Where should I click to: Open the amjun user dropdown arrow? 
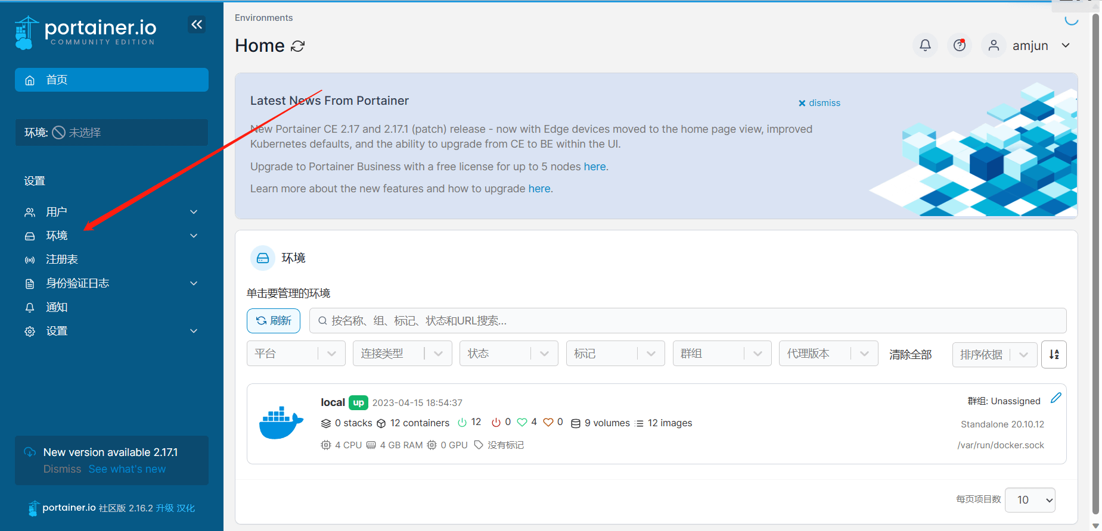pyautogui.click(x=1066, y=45)
